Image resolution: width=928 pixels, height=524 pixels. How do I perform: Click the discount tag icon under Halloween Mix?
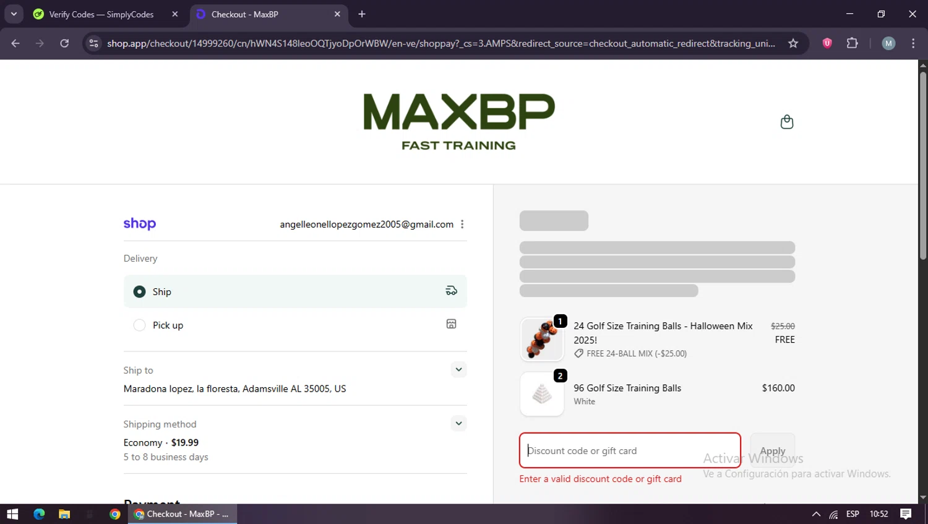[578, 354]
